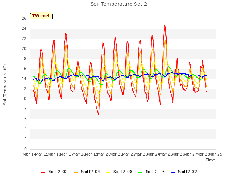This screenshot has width=238, height=179.
Task: Click the 0 y-axis tick label
Action: pyautogui.click(x=25, y=149)
